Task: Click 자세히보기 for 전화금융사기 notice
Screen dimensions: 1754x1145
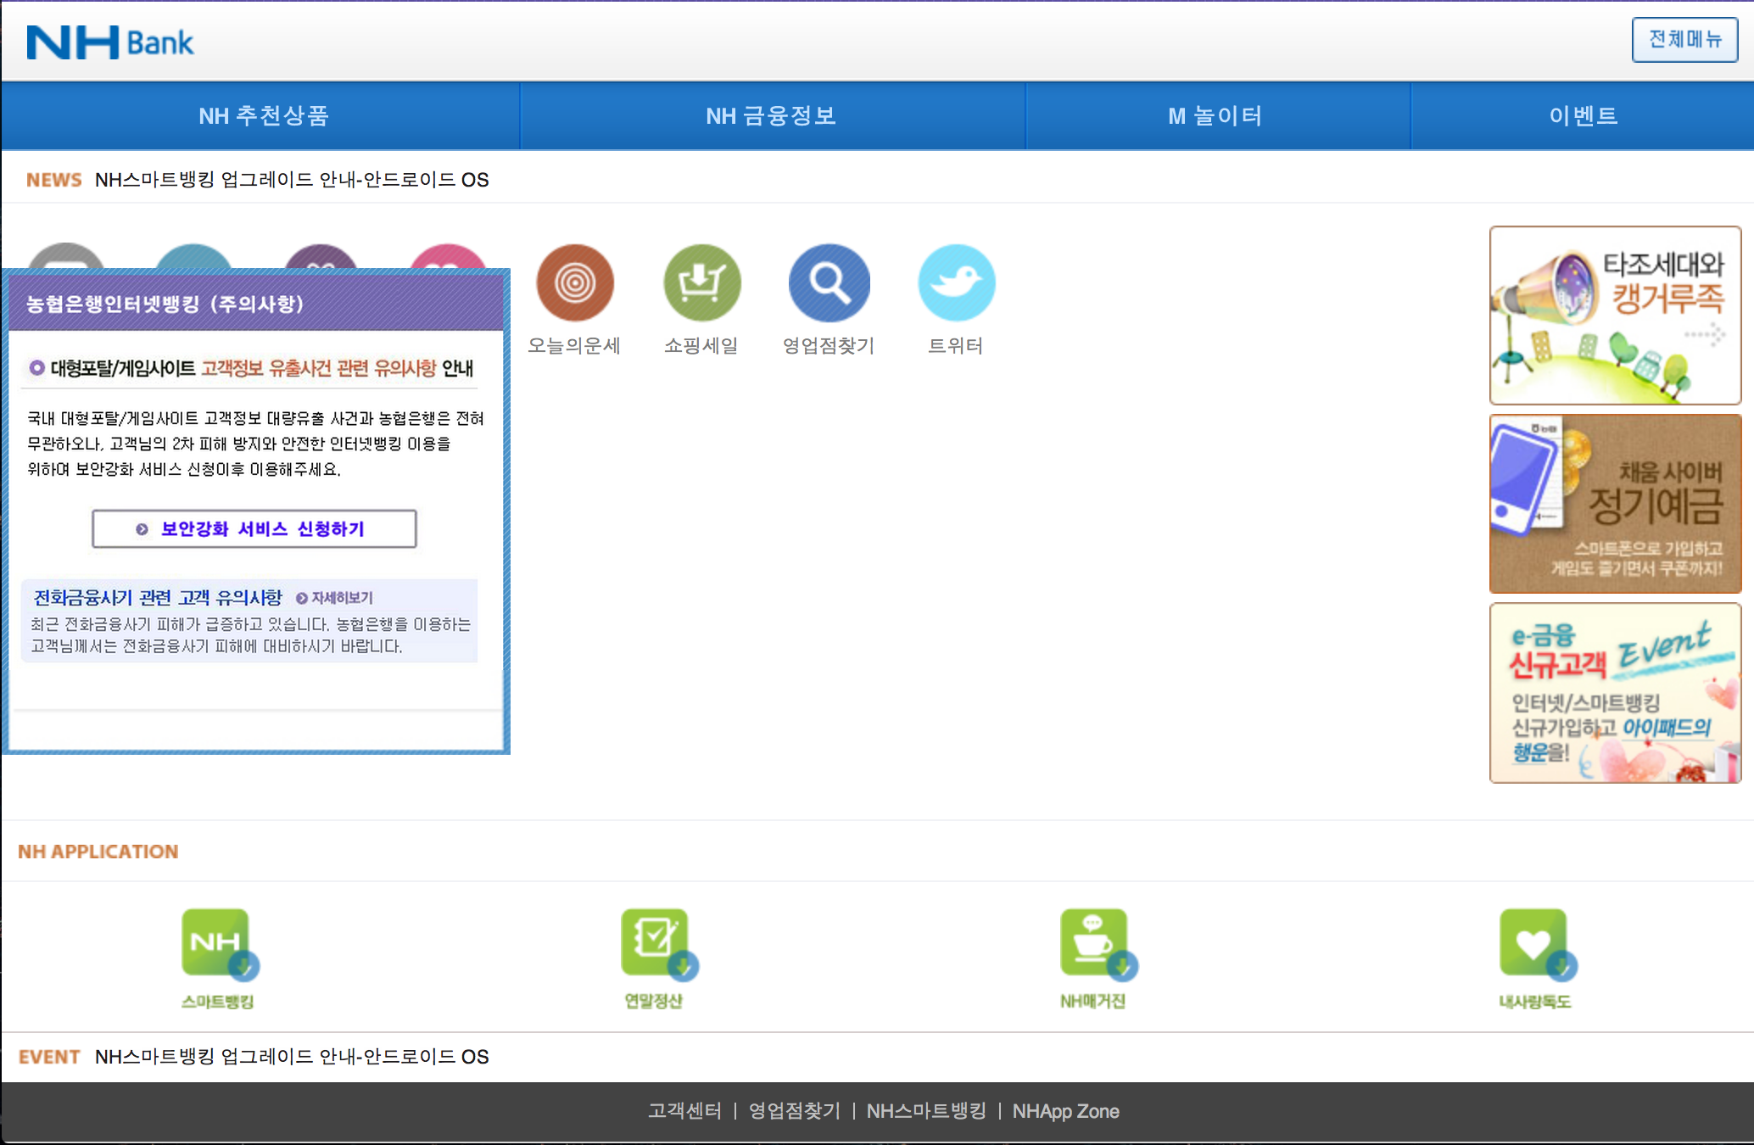Action: click(x=334, y=598)
